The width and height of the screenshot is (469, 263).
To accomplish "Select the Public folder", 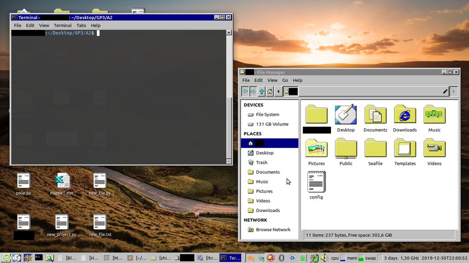I will click(346, 152).
